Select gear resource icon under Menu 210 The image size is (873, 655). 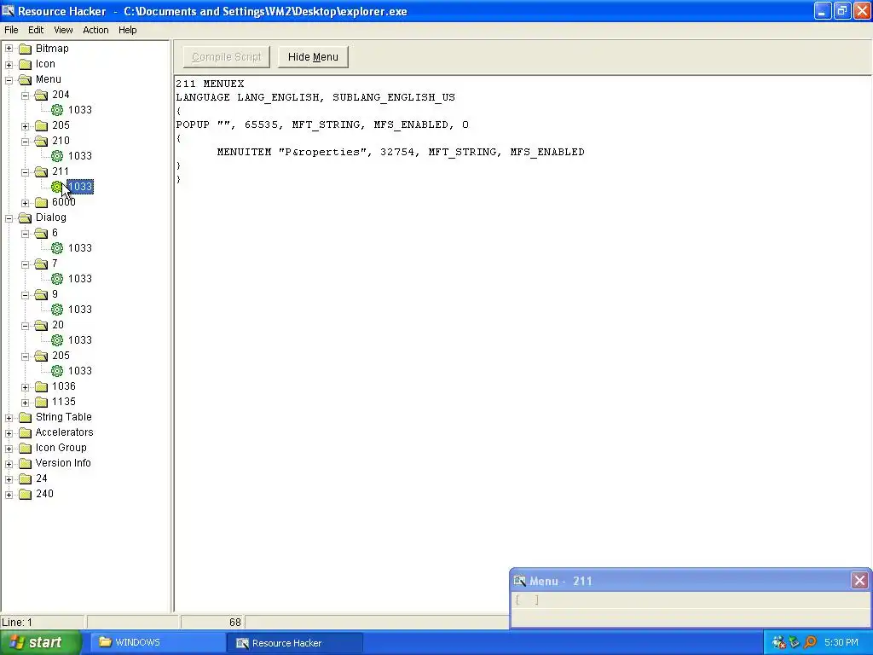(57, 156)
